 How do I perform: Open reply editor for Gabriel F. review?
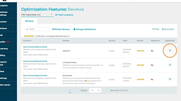[170, 51]
